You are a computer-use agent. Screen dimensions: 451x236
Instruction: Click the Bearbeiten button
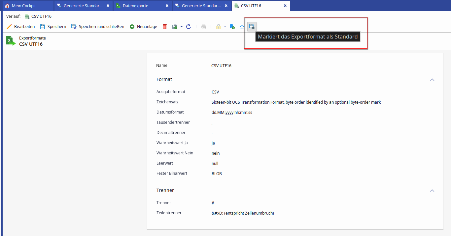point(21,27)
